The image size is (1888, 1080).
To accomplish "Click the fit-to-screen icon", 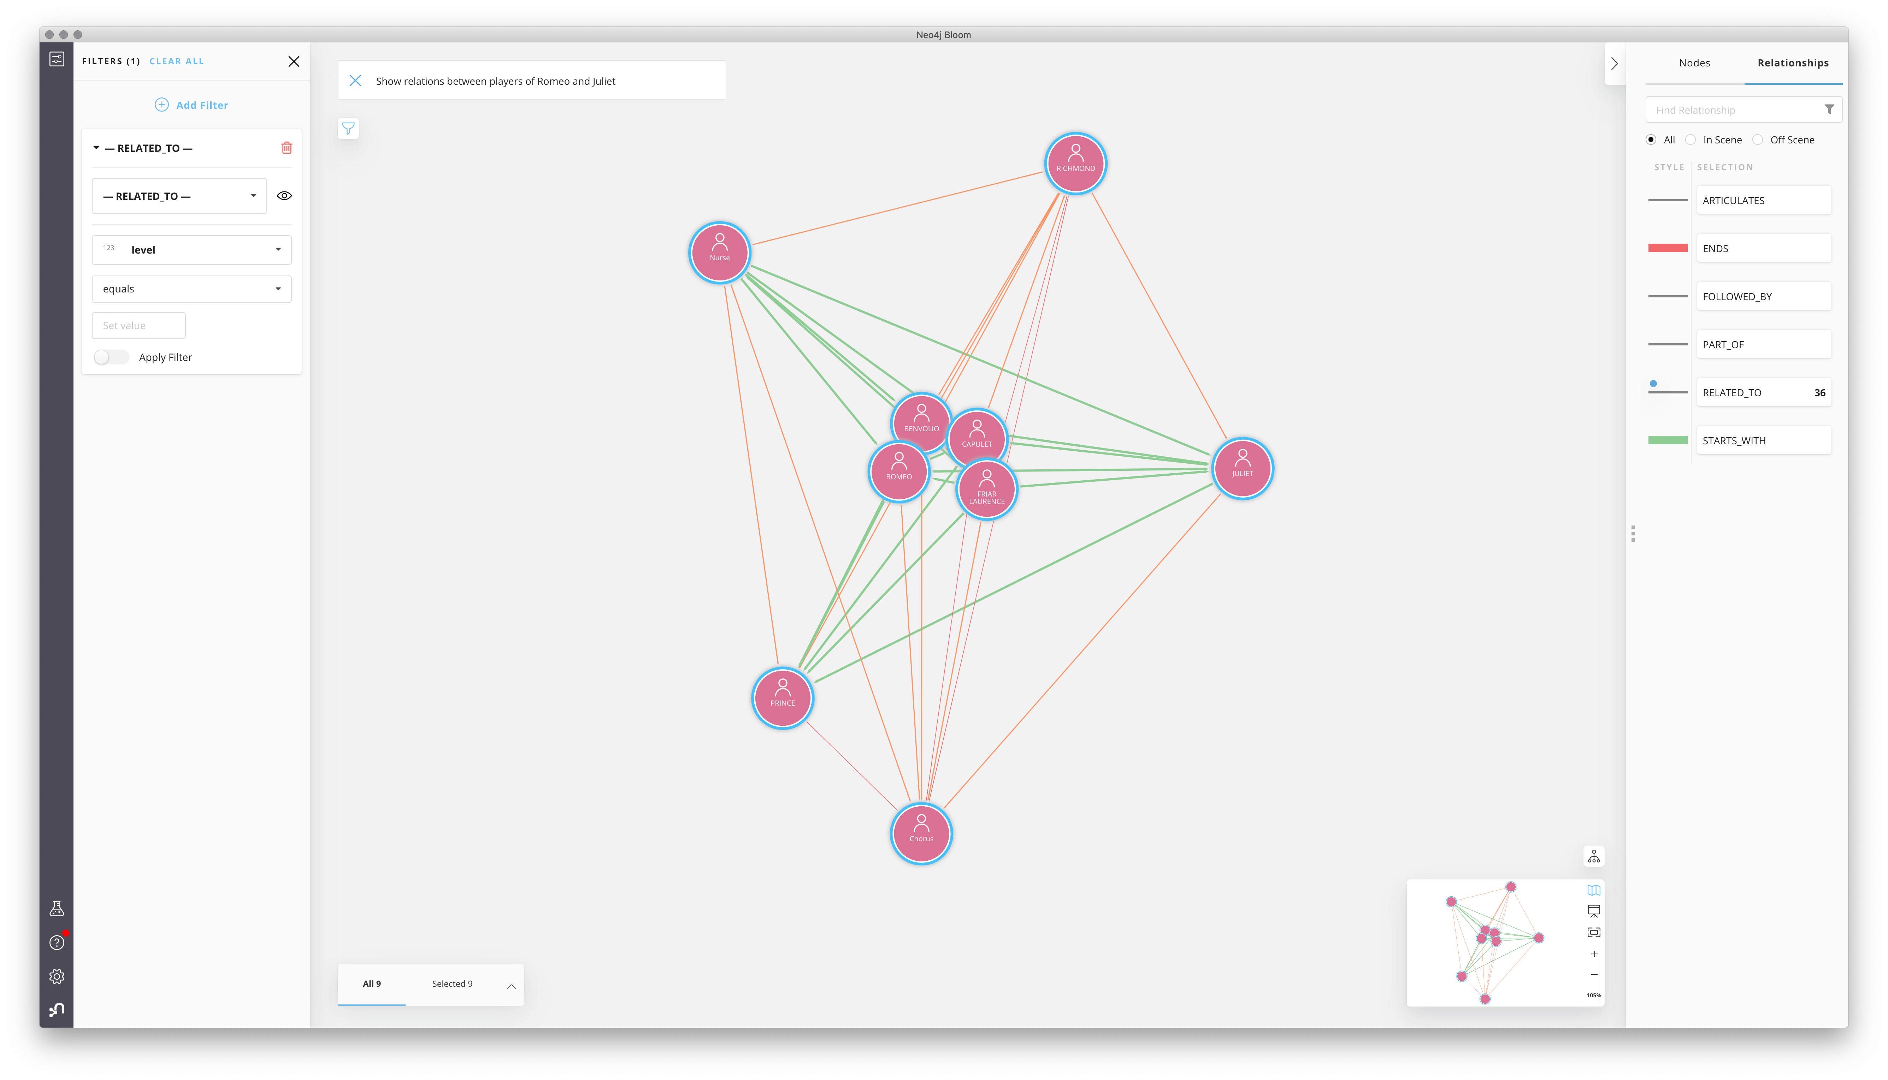I will (x=1594, y=932).
